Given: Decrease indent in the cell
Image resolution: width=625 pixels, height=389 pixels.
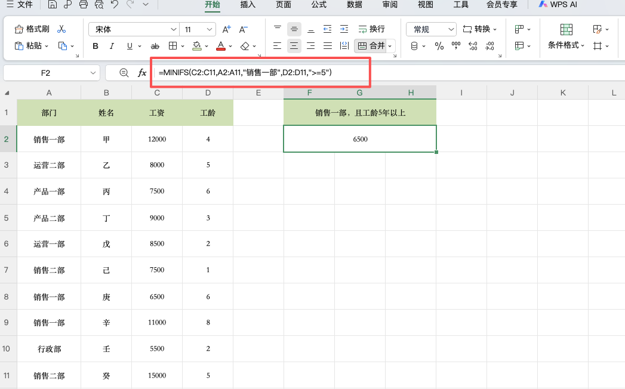Looking at the screenshot, I should 327,29.
